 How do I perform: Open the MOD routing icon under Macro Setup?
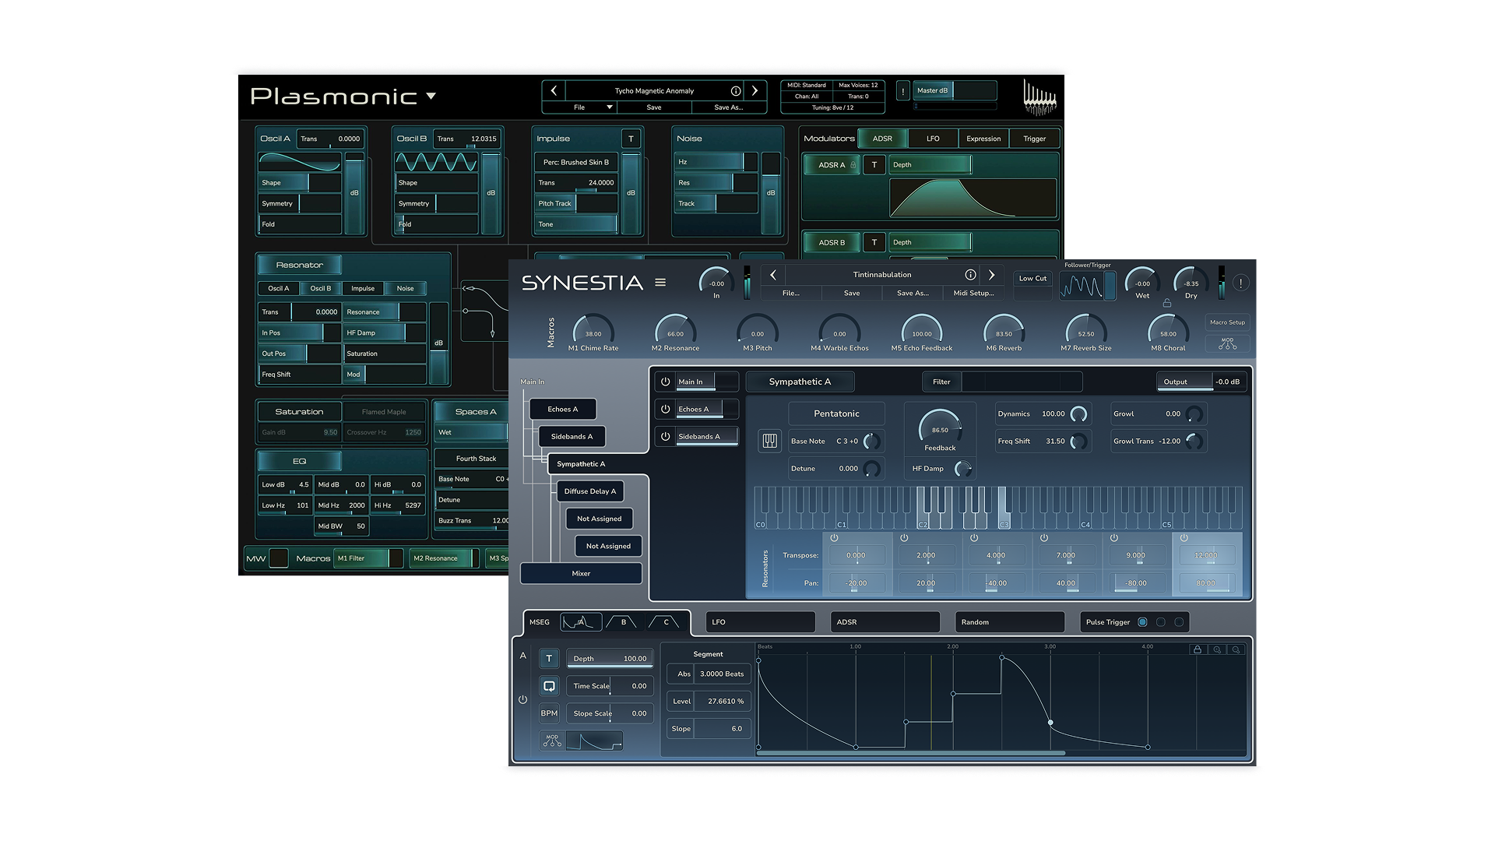[1227, 343]
